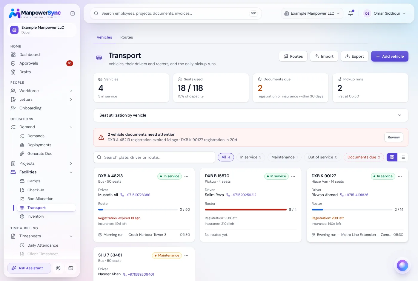This screenshot has width=418, height=281.
Task: Switch to list view
Action: coord(403,157)
